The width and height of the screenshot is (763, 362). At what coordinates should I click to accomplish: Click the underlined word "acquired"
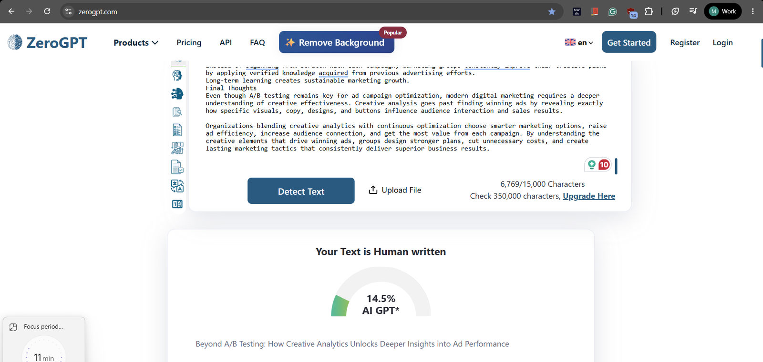click(x=333, y=73)
